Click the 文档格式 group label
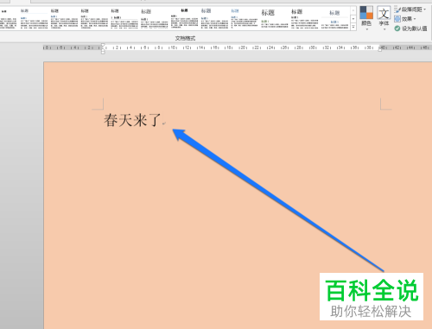The image size is (432, 329). 185,38
